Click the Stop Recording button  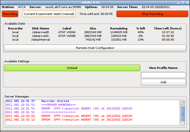click(152, 14)
